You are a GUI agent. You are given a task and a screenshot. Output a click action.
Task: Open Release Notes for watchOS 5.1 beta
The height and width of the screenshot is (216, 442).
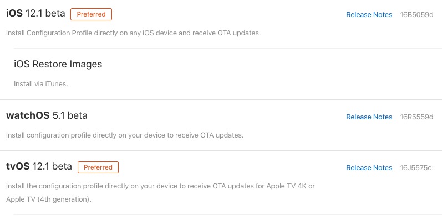coord(369,117)
